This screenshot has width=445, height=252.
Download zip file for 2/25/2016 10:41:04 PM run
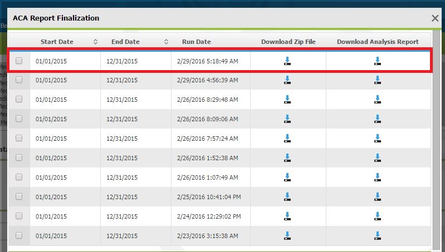pyautogui.click(x=287, y=196)
